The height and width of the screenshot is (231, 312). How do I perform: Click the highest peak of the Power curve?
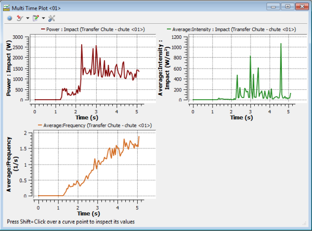(x=82, y=45)
